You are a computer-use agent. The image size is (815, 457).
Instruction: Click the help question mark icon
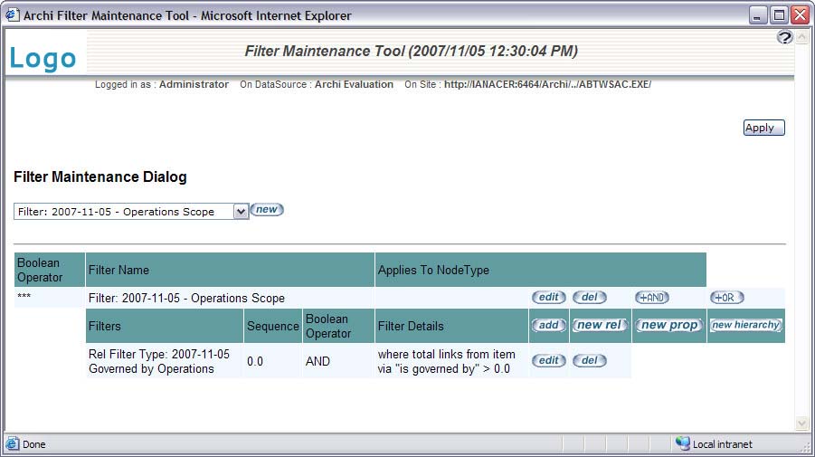(x=784, y=37)
